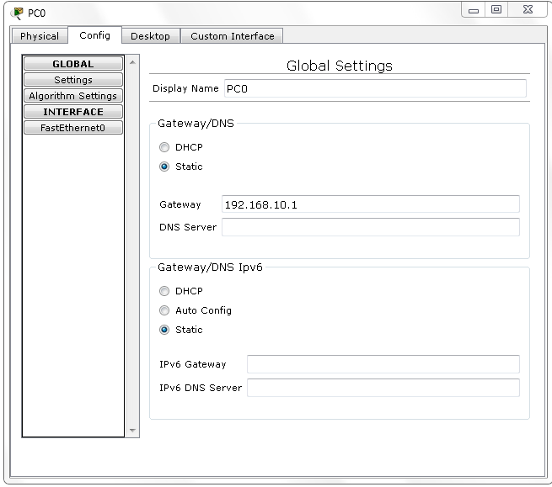Click the Gateway field showing 192.168.10.1

(x=370, y=204)
